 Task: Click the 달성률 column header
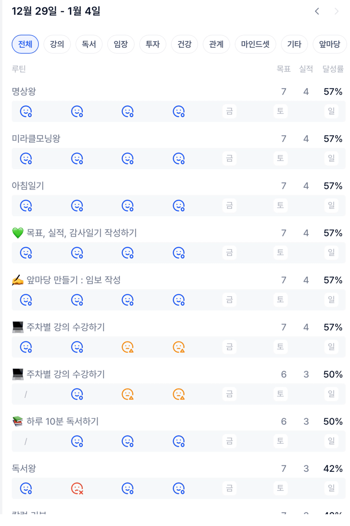[333, 69]
